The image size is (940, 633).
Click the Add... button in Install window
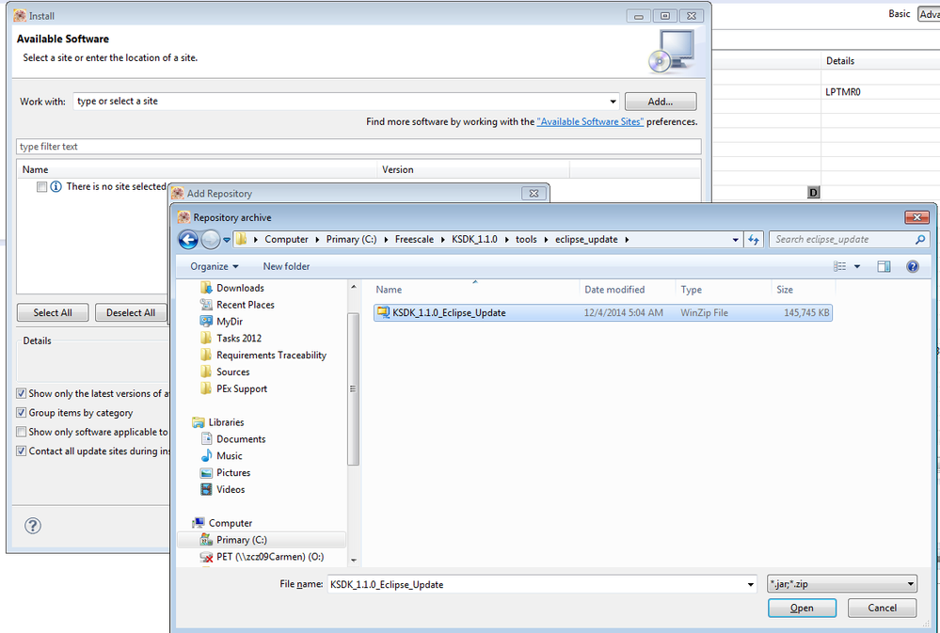(x=661, y=102)
